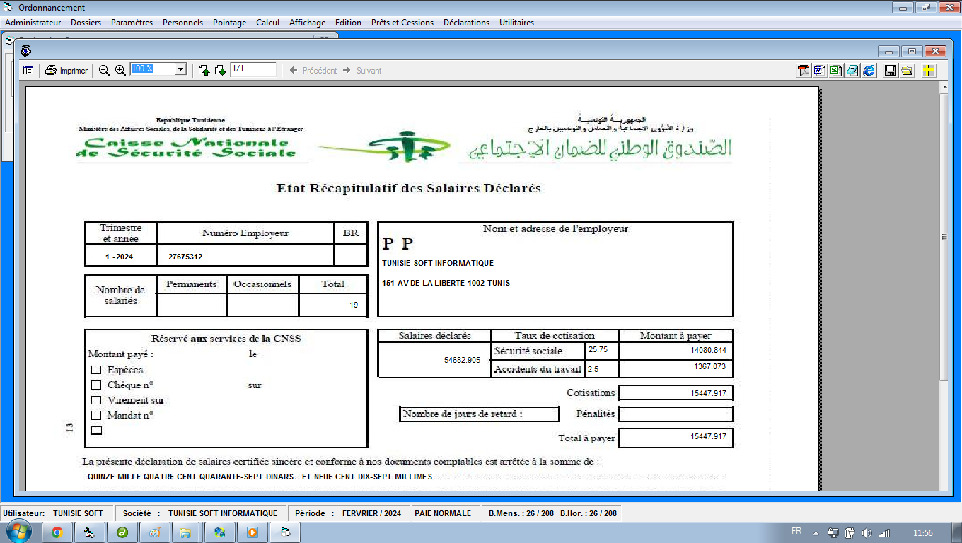Click the trimestre value 1 -2024
The image size is (962, 543).
[120, 257]
